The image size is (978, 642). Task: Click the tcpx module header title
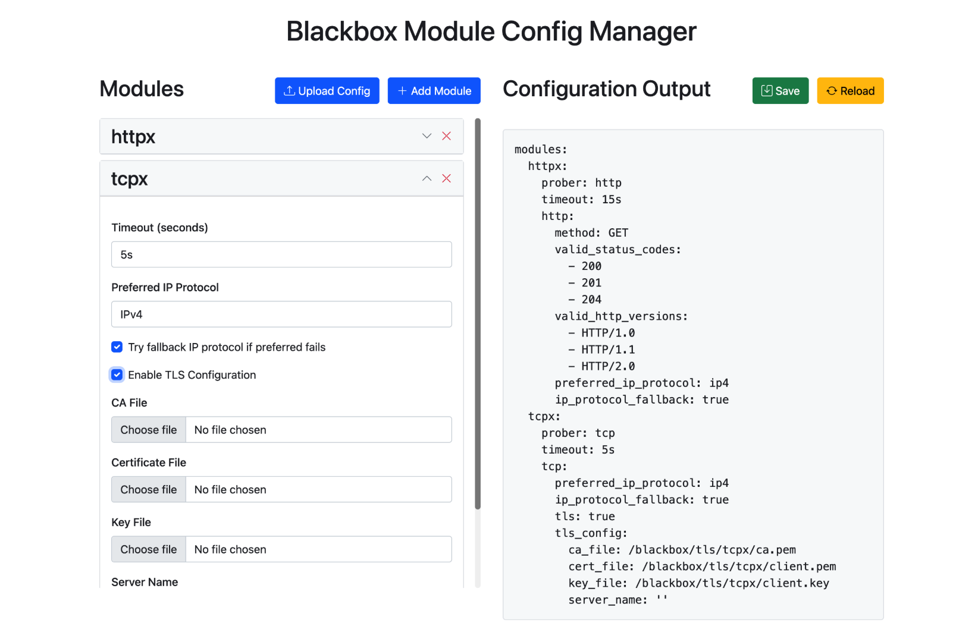pyautogui.click(x=129, y=178)
